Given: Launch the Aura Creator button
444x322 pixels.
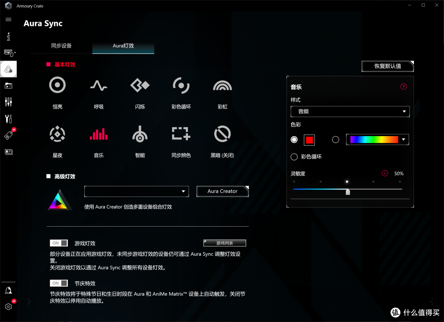Looking at the screenshot, I should tap(222, 191).
